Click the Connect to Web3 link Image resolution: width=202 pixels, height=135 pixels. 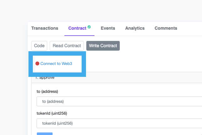tap(56, 63)
